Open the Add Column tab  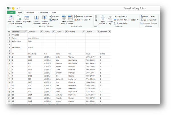coord(43,13)
